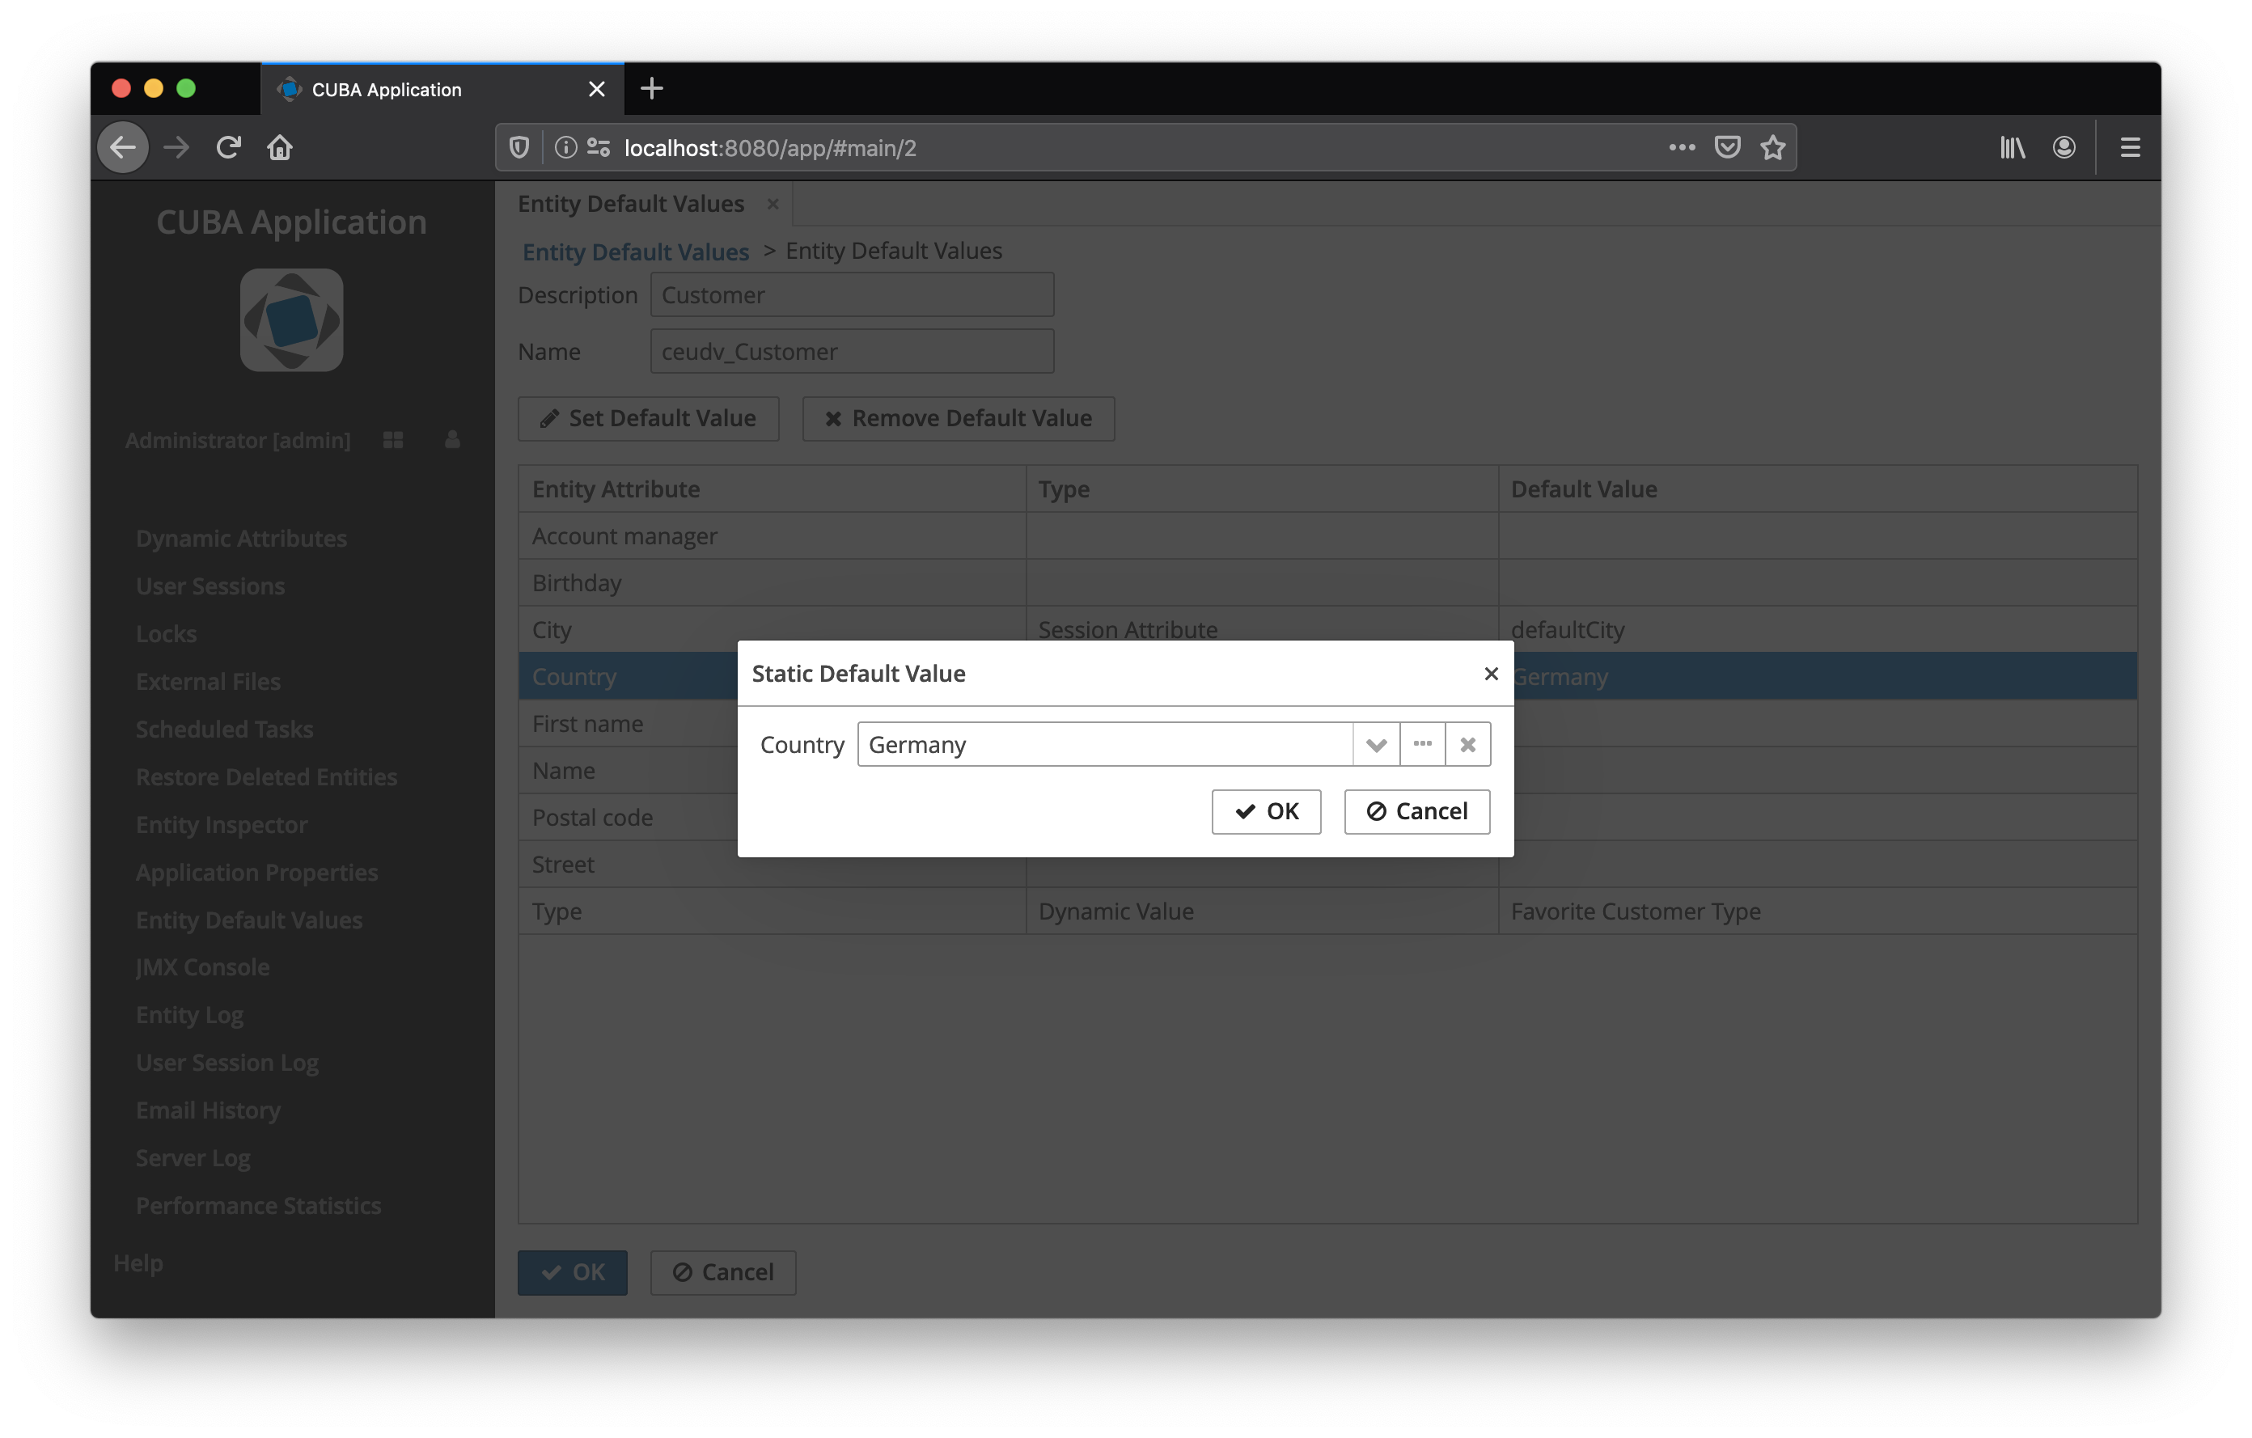Select the City attribute row

click(1328, 629)
